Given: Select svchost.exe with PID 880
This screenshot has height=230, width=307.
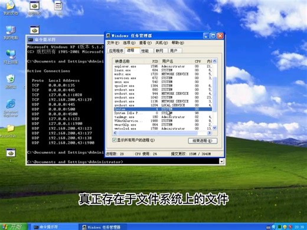Looking at the screenshot, I should [163, 90].
